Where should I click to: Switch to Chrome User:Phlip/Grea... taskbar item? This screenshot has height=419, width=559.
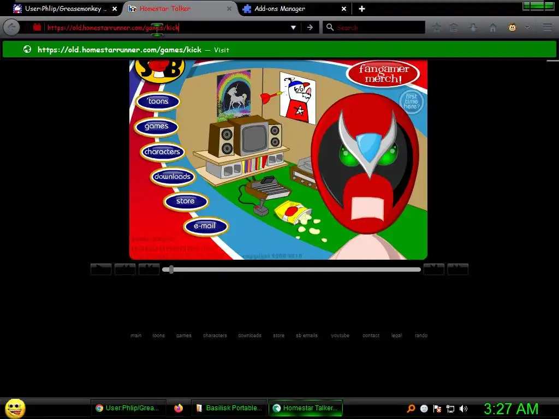click(x=128, y=408)
